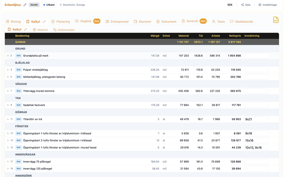Screen dimensions: 286x177
Task: Click the BIM badge on row 15
Action: [19, 147]
